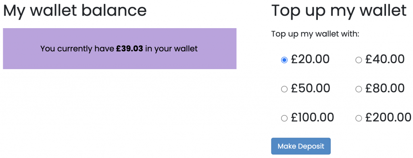Click the "Top up my wallet" heading

339,11
